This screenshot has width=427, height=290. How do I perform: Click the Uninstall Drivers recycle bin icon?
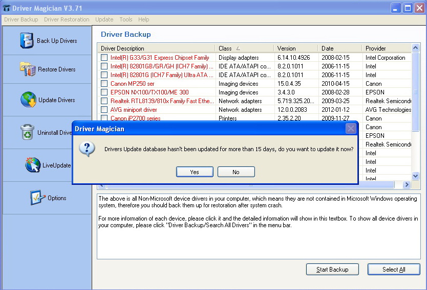point(27,132)
